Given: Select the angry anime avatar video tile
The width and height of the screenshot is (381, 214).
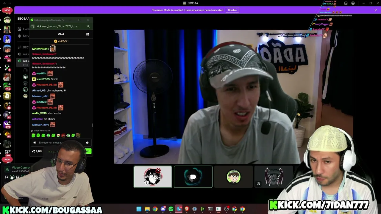Looking at the screenshot, I should (153, 177).
